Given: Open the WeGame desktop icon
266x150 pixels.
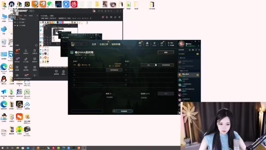Looking at the screenshot, I should coord(19,105).
